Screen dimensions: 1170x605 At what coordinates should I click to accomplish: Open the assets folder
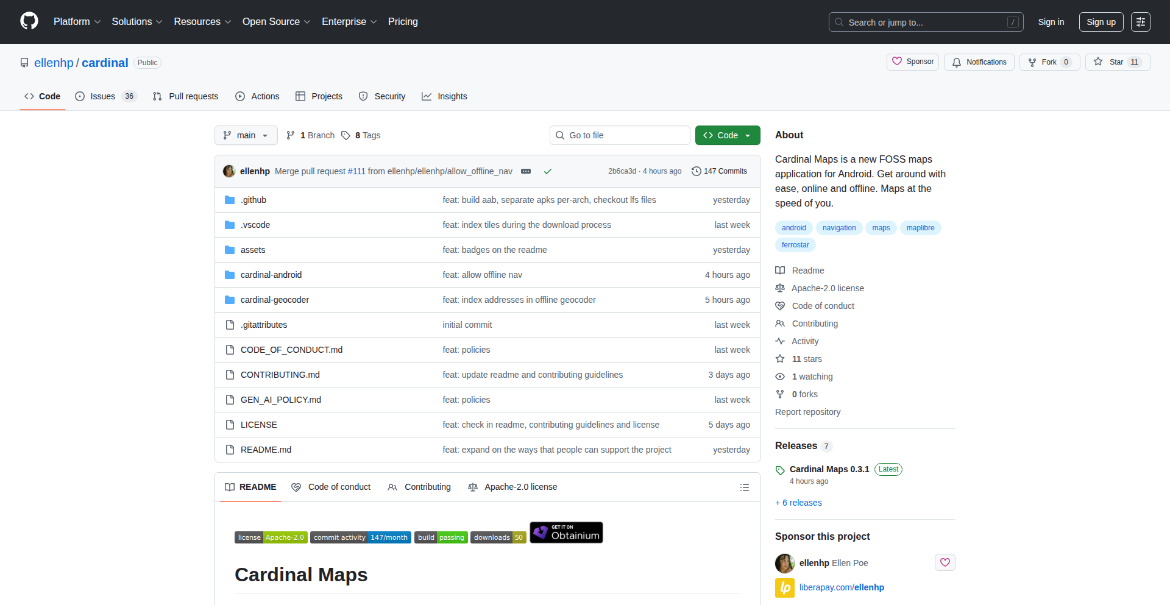click(x=253, y=250)
